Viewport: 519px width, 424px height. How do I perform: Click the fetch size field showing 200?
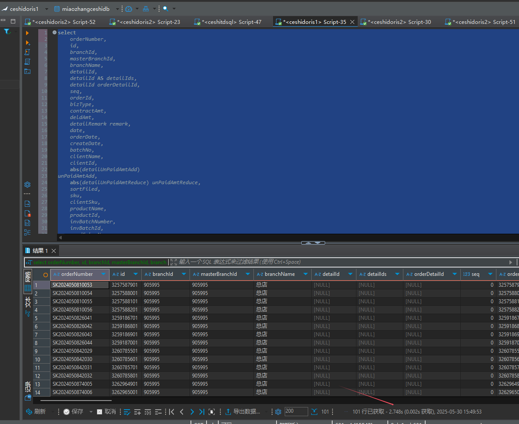coord(296,411)
